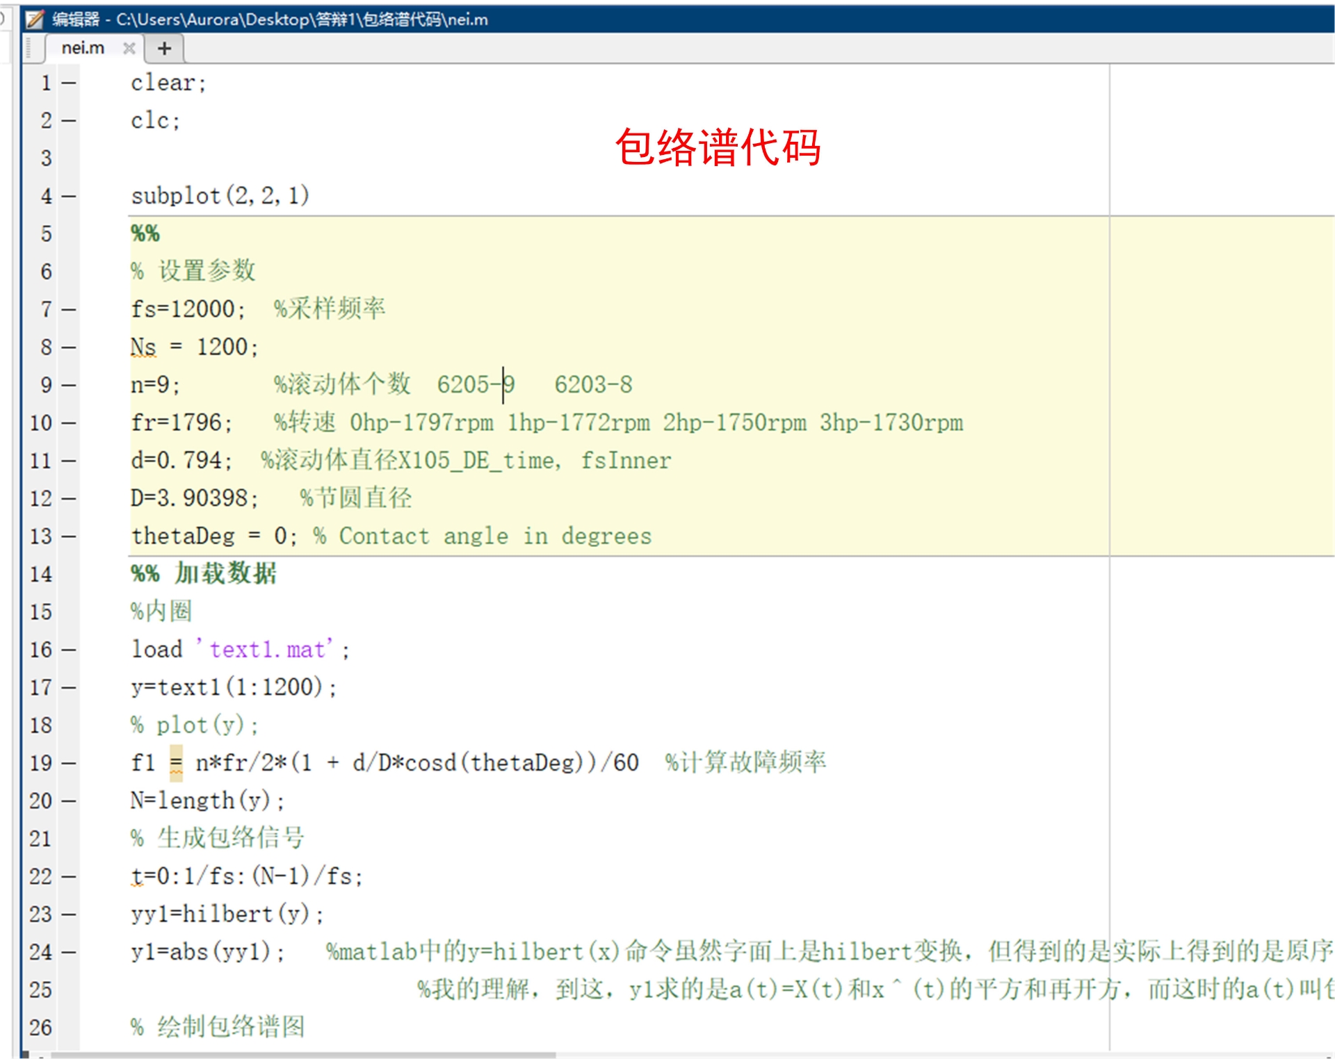Place cursor in subplot(2,2,1) line
Image resolution: width=1335 pixels, height=1059 pixels.
(220, 196)
